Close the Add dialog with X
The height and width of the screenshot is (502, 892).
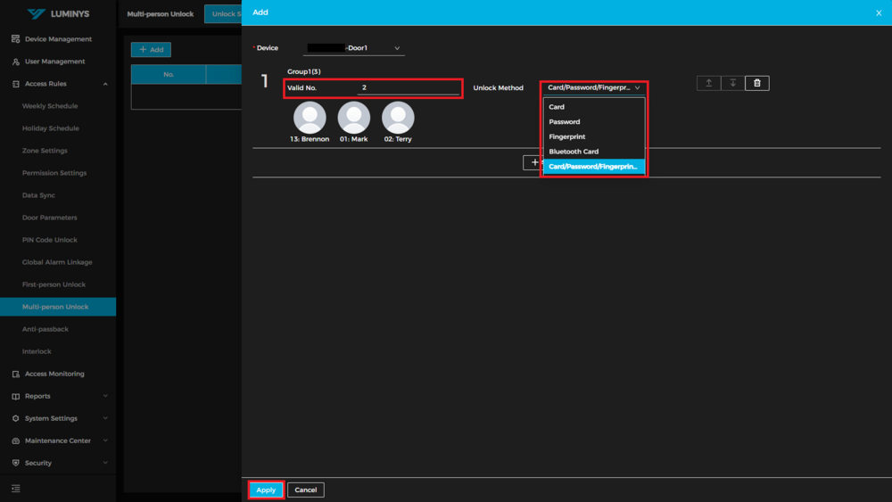(879, 12)
